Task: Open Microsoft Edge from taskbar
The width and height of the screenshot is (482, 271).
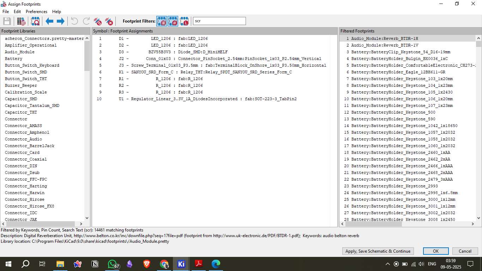Action: pos(216,264)
